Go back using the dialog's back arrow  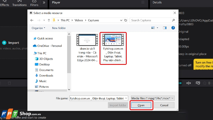pyautogui.click(x=32, y=20)
